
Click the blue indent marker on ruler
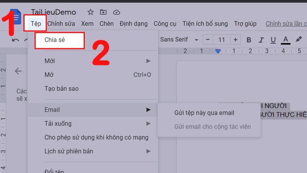click(x=218, y=51)
